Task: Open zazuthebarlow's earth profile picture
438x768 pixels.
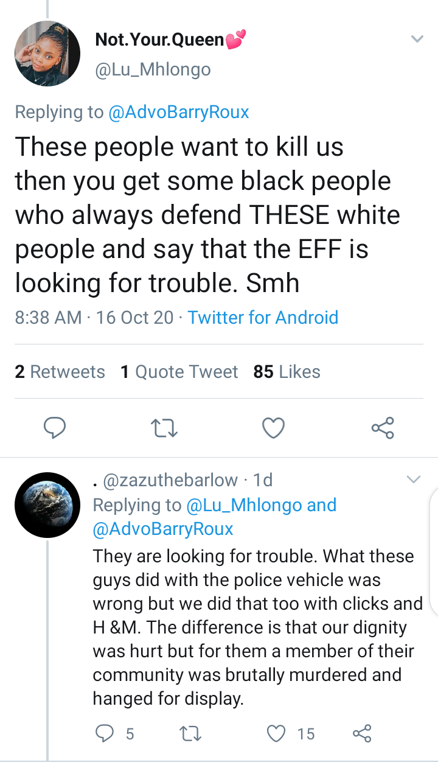Action: (x=47, y=505)
